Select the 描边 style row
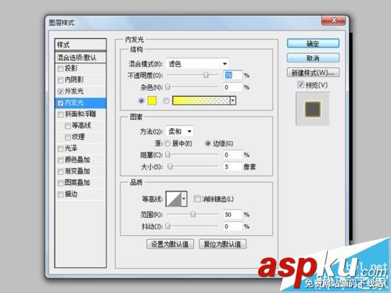The height and width of the screenshot is (293, 391). tap(81, 195)
